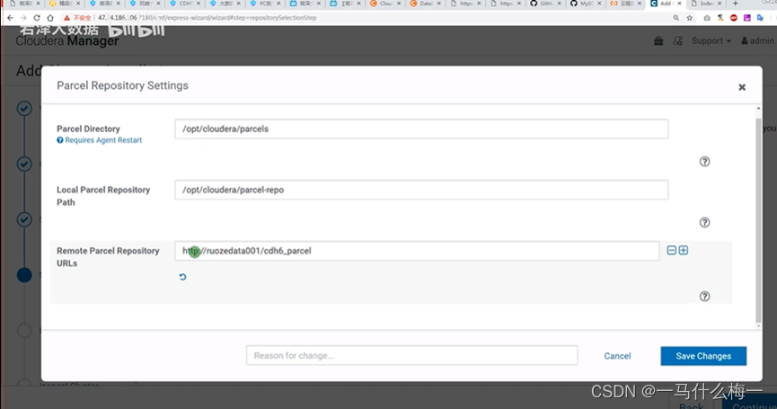Close the Add cluster browser tab
Screen dimensions: 777x409
click(x=679, y=4)
